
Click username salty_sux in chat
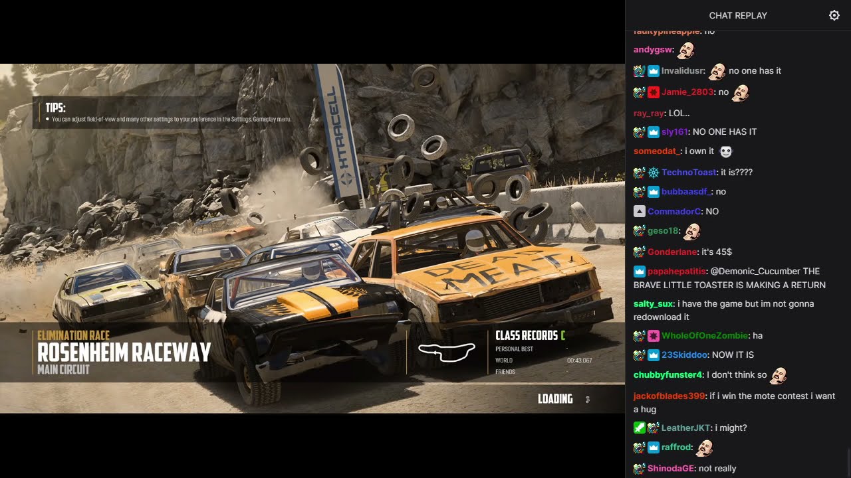tap(653, 304)
